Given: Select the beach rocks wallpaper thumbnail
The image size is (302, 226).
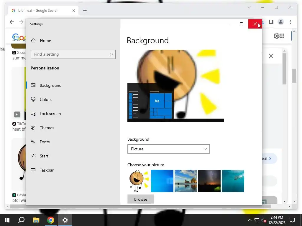Looking at the screenshot, I should coord(186,181).
